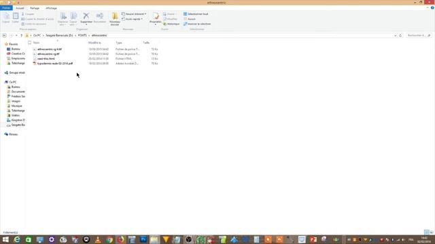
Task: Click the Up one level arrow
Action: 21,35
